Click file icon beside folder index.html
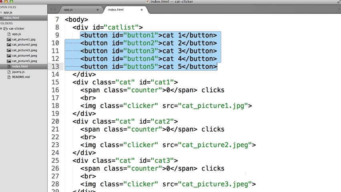341x192 pixels. coord(9,66)
